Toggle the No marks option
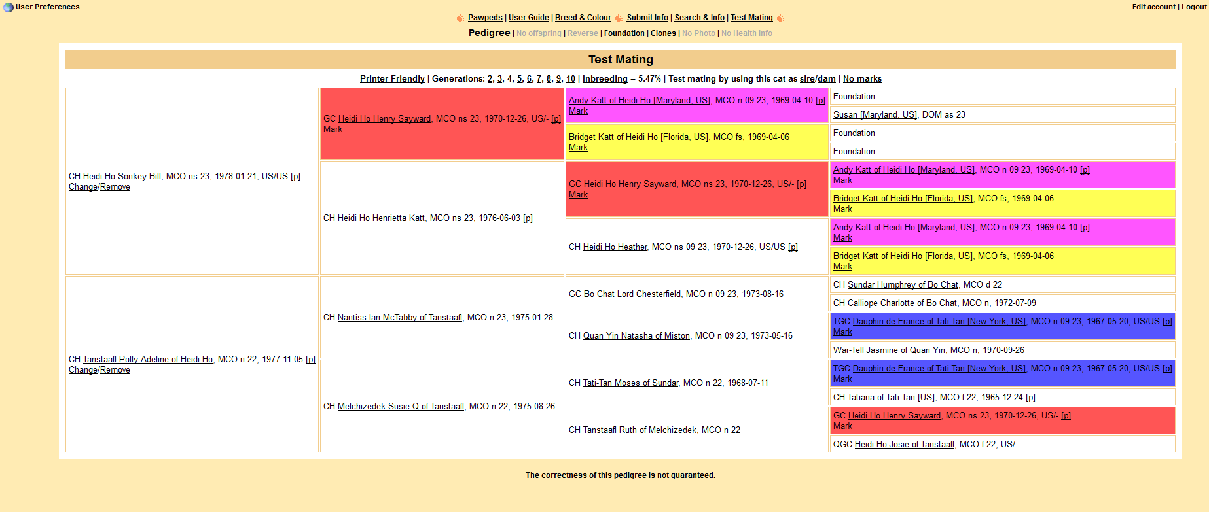This screenshot has height=512, width=1209. click(862, 79)
